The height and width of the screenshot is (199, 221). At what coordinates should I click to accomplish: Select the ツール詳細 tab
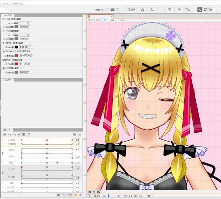pyautogui.click(x=7, y=15)
